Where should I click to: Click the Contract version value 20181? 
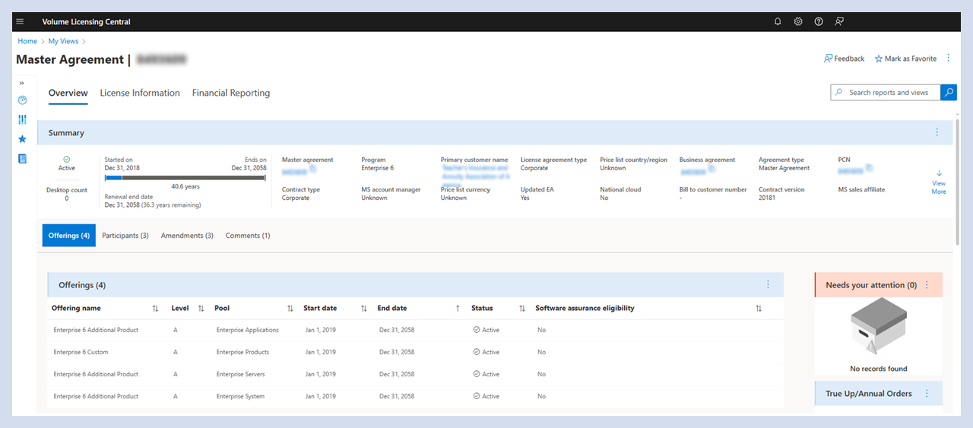(767, 198)
